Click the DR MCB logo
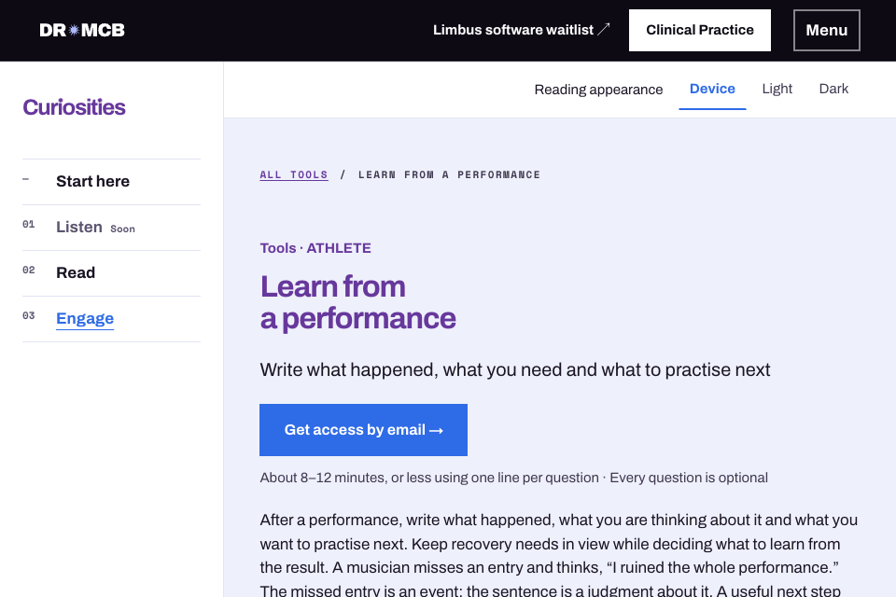896x597 pixels. 82,30
